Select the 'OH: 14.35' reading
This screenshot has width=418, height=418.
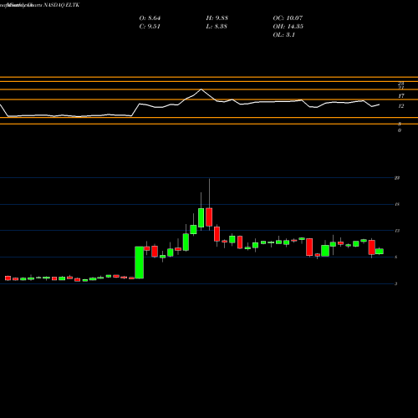[x=288, y=27]
